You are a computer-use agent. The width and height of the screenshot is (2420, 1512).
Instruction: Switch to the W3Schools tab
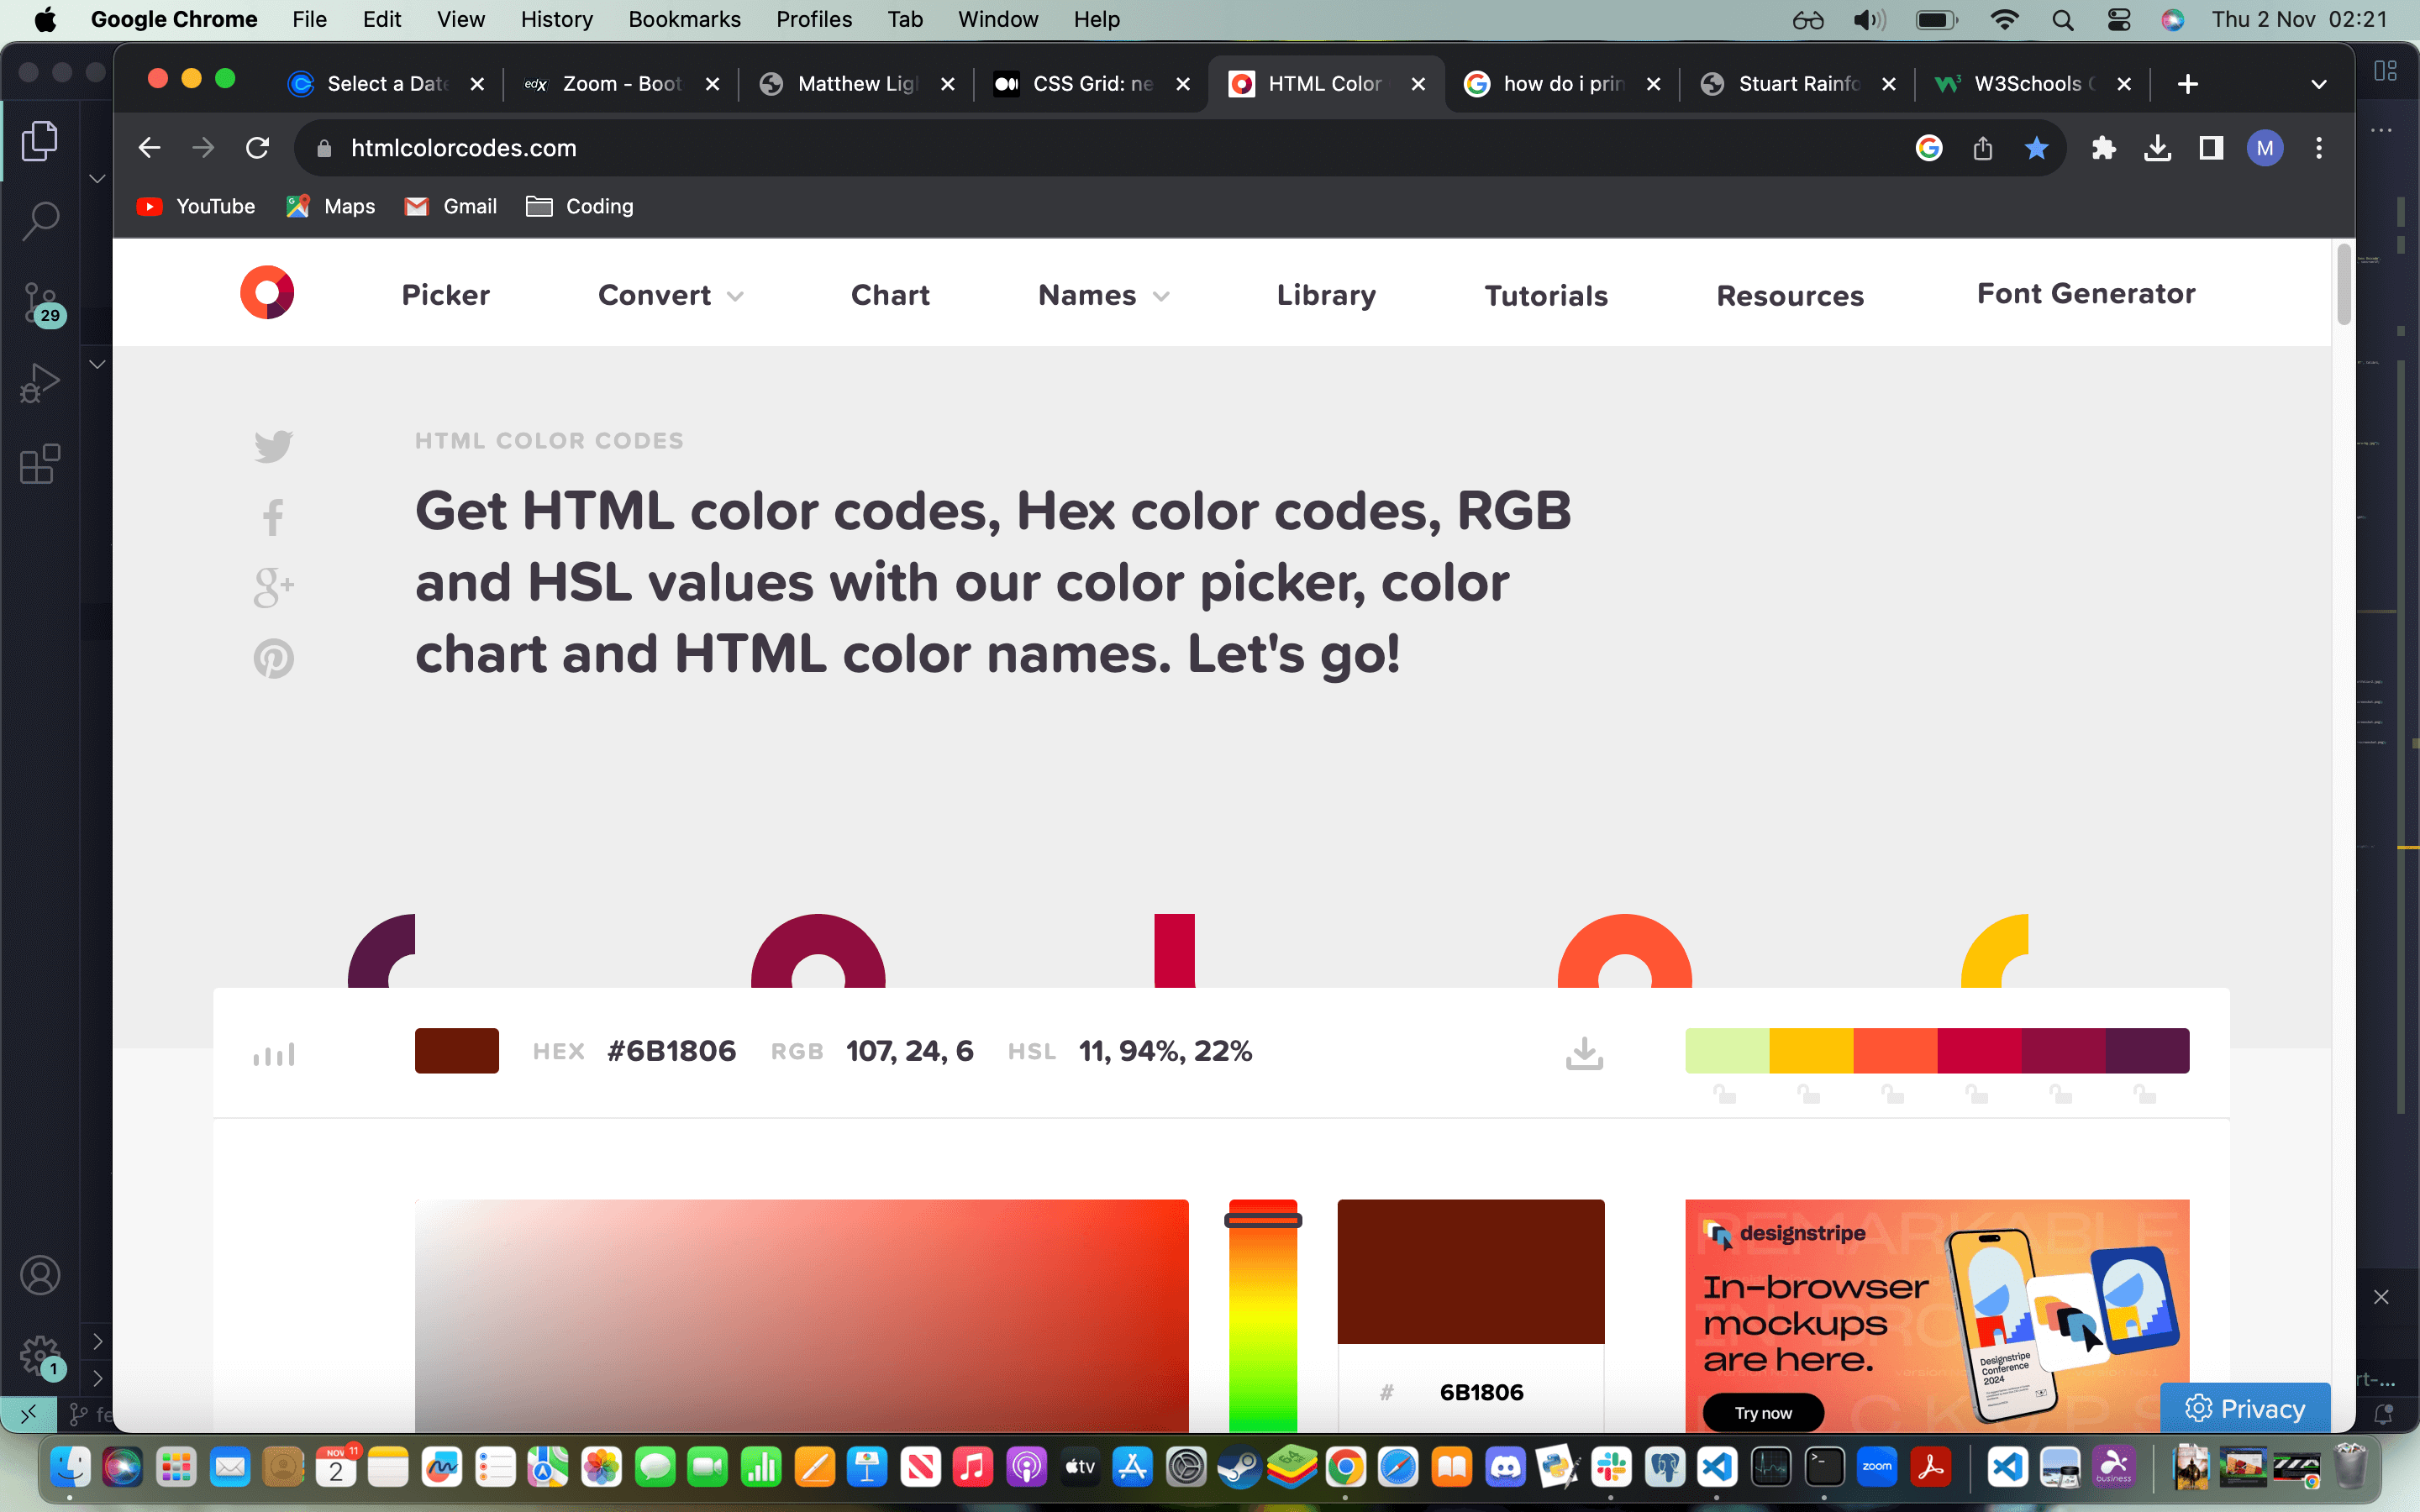[2027, 84]
